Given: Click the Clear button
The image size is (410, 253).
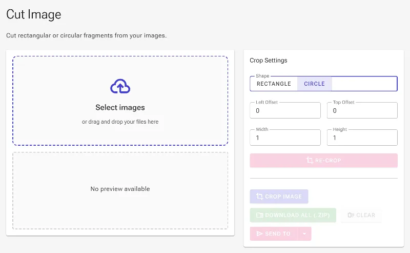Looking at the screenshot, I should coord(361,215).
